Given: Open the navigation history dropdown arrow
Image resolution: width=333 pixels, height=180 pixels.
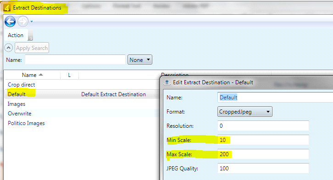Looking at the screenshot, I should click(x=32, y=22).
